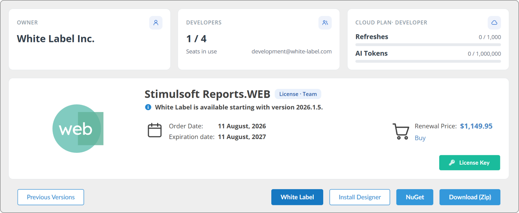Click the order date 11 August, 2026
Viewport: 519px width, 213px height.
coord(242,126)
